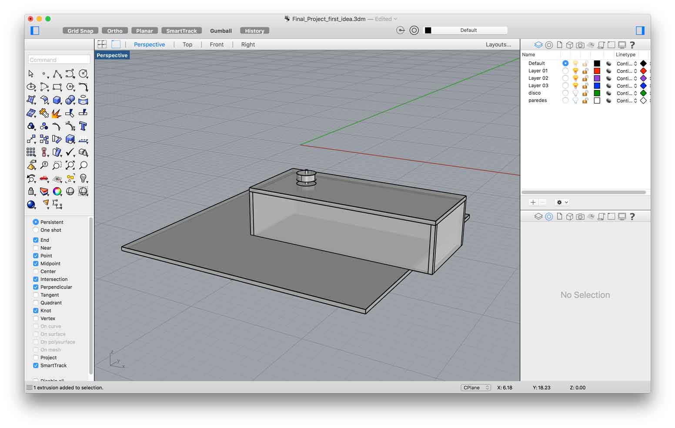
Task: Toggle the SmartTrack toolbar button
Action: coord(181,30)
